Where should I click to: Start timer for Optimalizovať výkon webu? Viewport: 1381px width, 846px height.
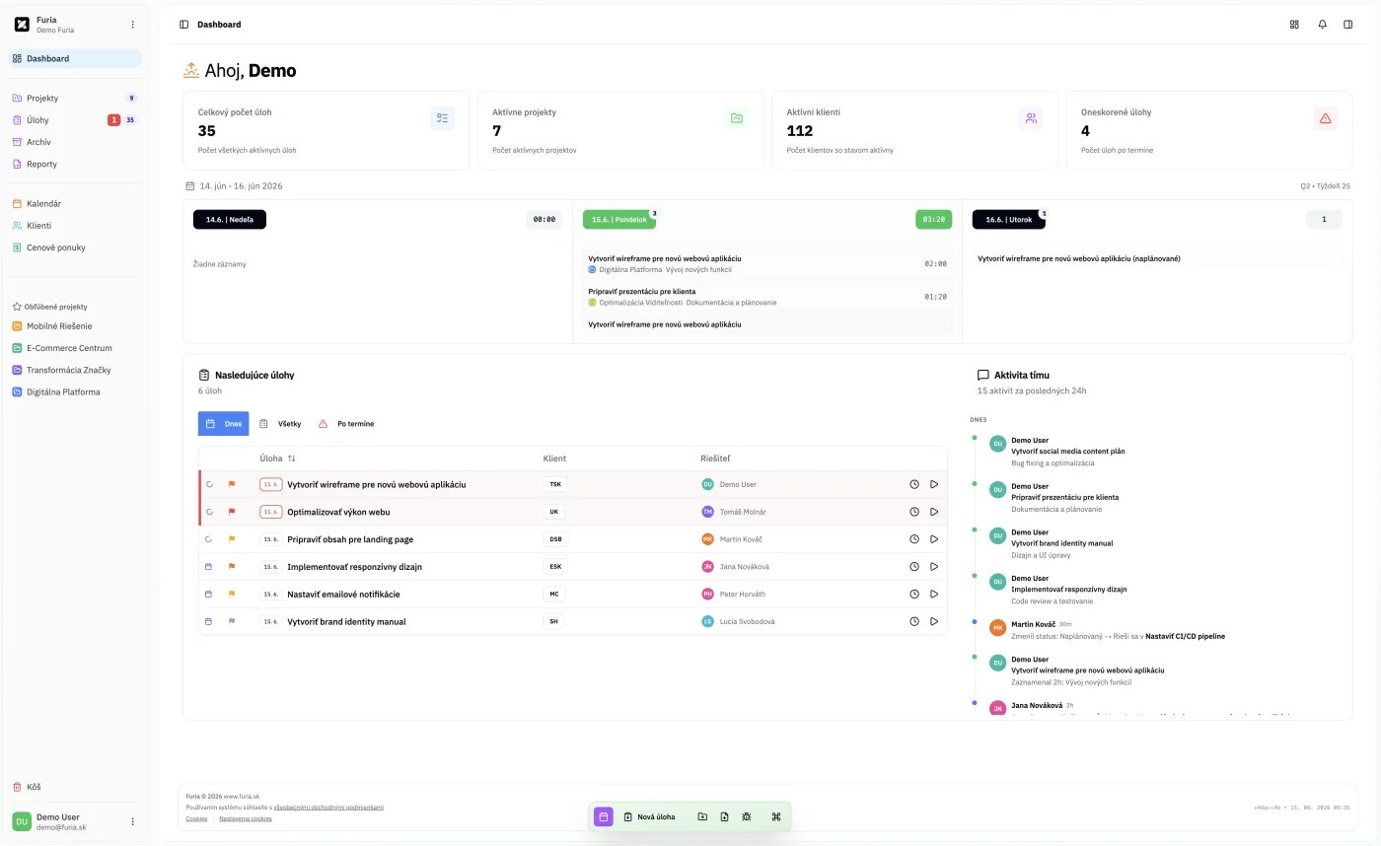pos(934,512)
